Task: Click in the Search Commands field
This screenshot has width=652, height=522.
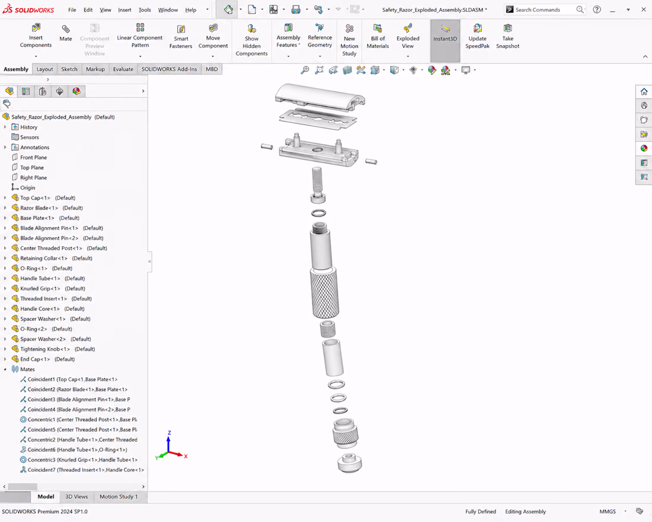Action: (545, 9)
